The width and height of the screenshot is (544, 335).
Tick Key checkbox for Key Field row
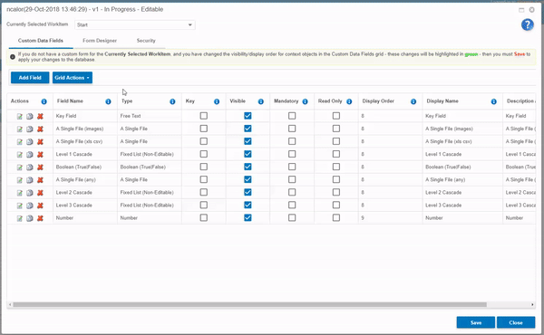(x=204, y=116)
